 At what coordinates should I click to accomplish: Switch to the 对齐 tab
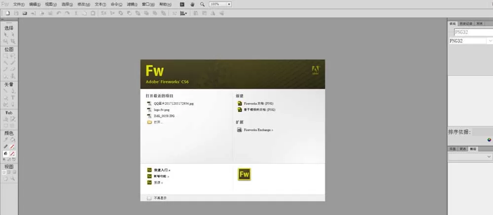click(479, 24)
